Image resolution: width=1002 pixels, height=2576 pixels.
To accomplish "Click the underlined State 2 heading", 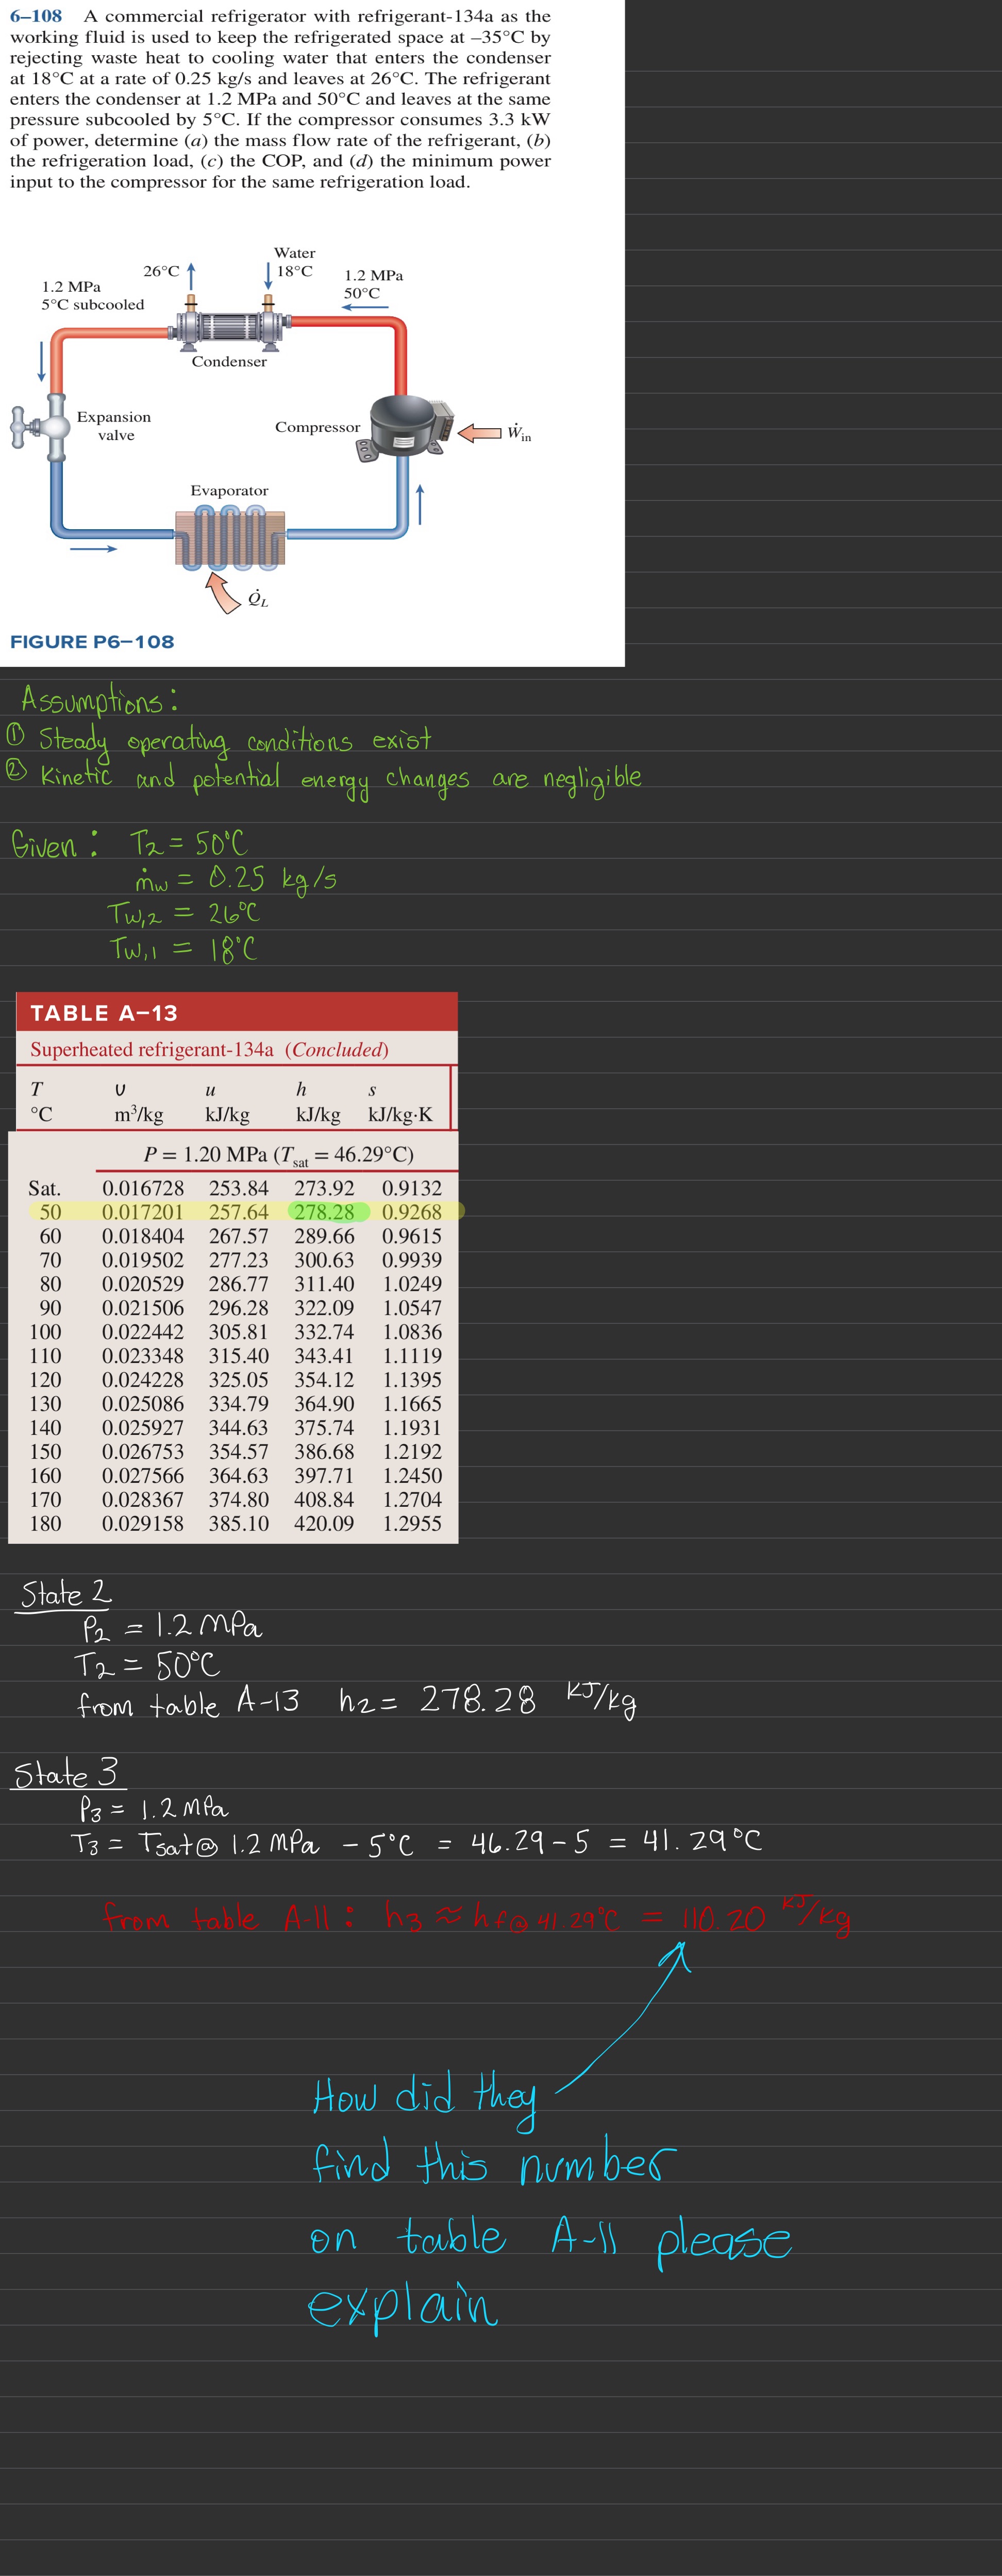I will pyautogui.click(x=66, y=1593).
